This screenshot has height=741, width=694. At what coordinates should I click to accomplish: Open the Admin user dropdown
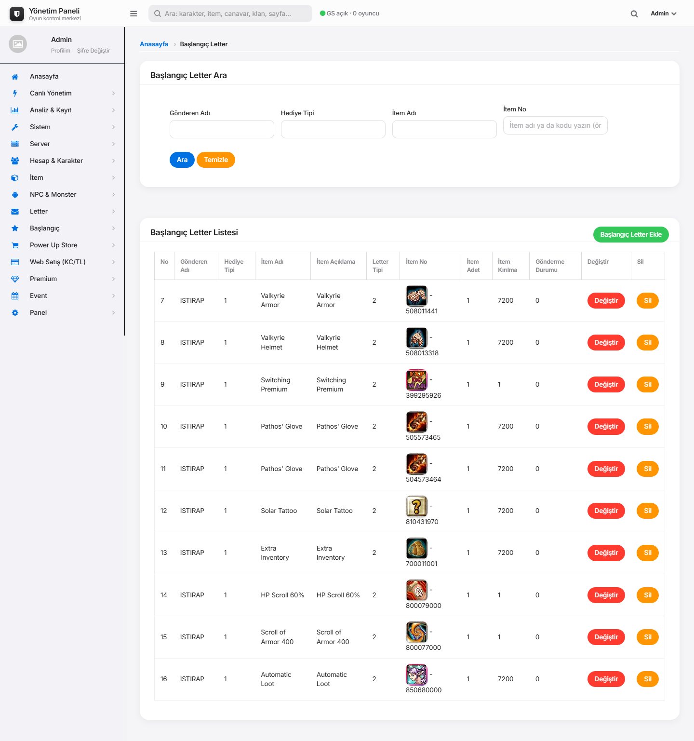click(x=664, y=13)
